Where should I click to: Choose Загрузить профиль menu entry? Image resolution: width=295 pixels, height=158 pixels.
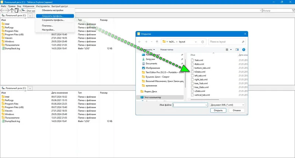tap(55, 16)
